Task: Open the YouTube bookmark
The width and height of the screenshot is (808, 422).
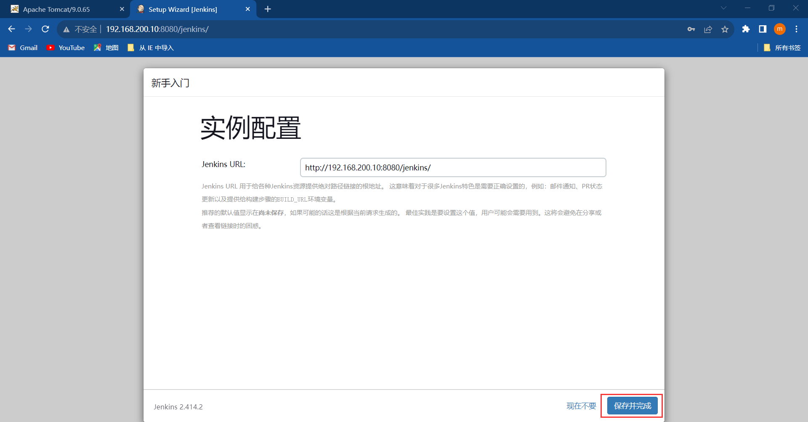Action: click(66, 48)
